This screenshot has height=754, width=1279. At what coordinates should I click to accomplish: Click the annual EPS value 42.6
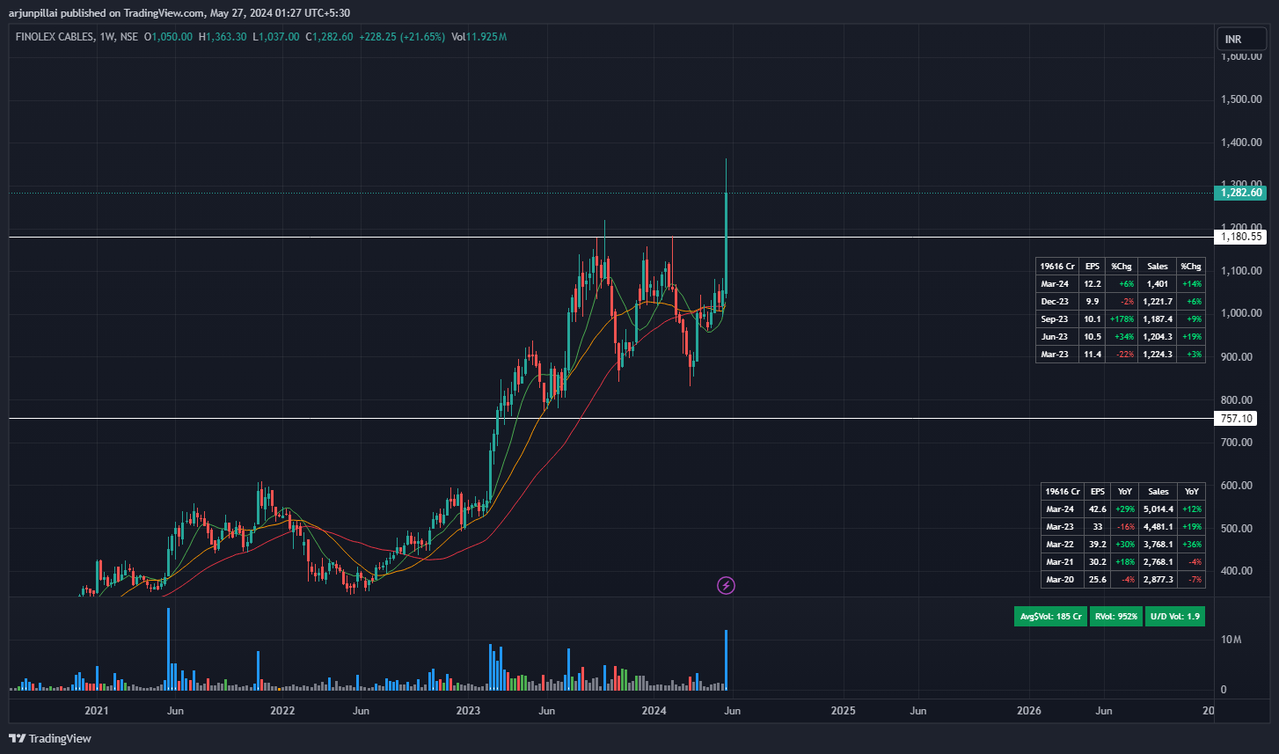(1097, 509)
